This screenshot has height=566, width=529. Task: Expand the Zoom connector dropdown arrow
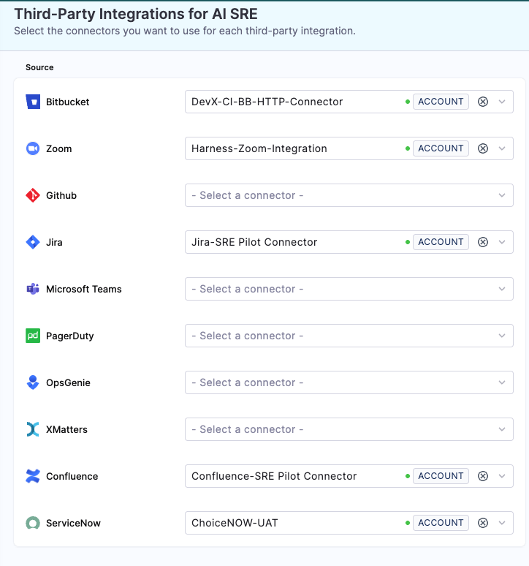pyautogui.click(x=502, y=148)
